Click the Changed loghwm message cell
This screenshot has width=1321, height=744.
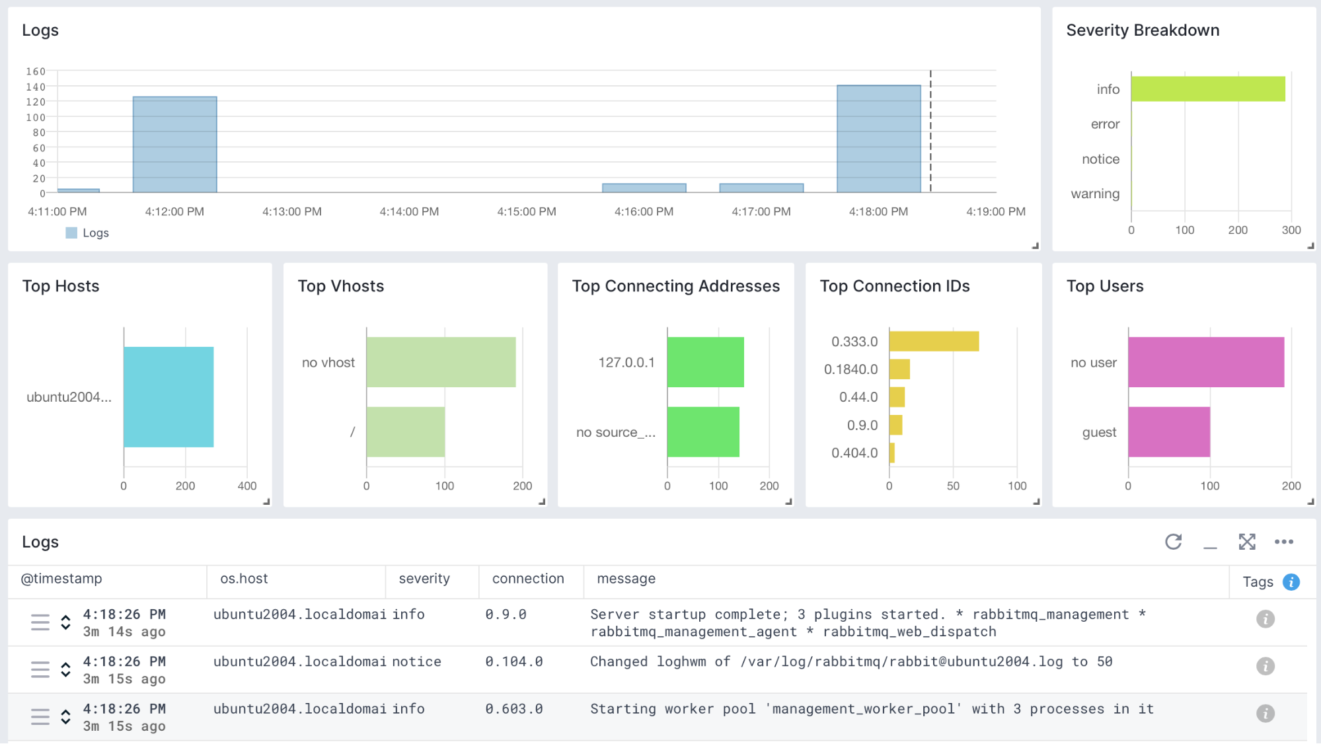point(851,661)
